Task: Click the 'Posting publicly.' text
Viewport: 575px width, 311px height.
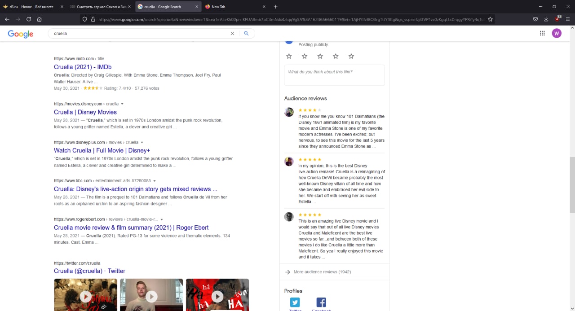Action: 314,45
